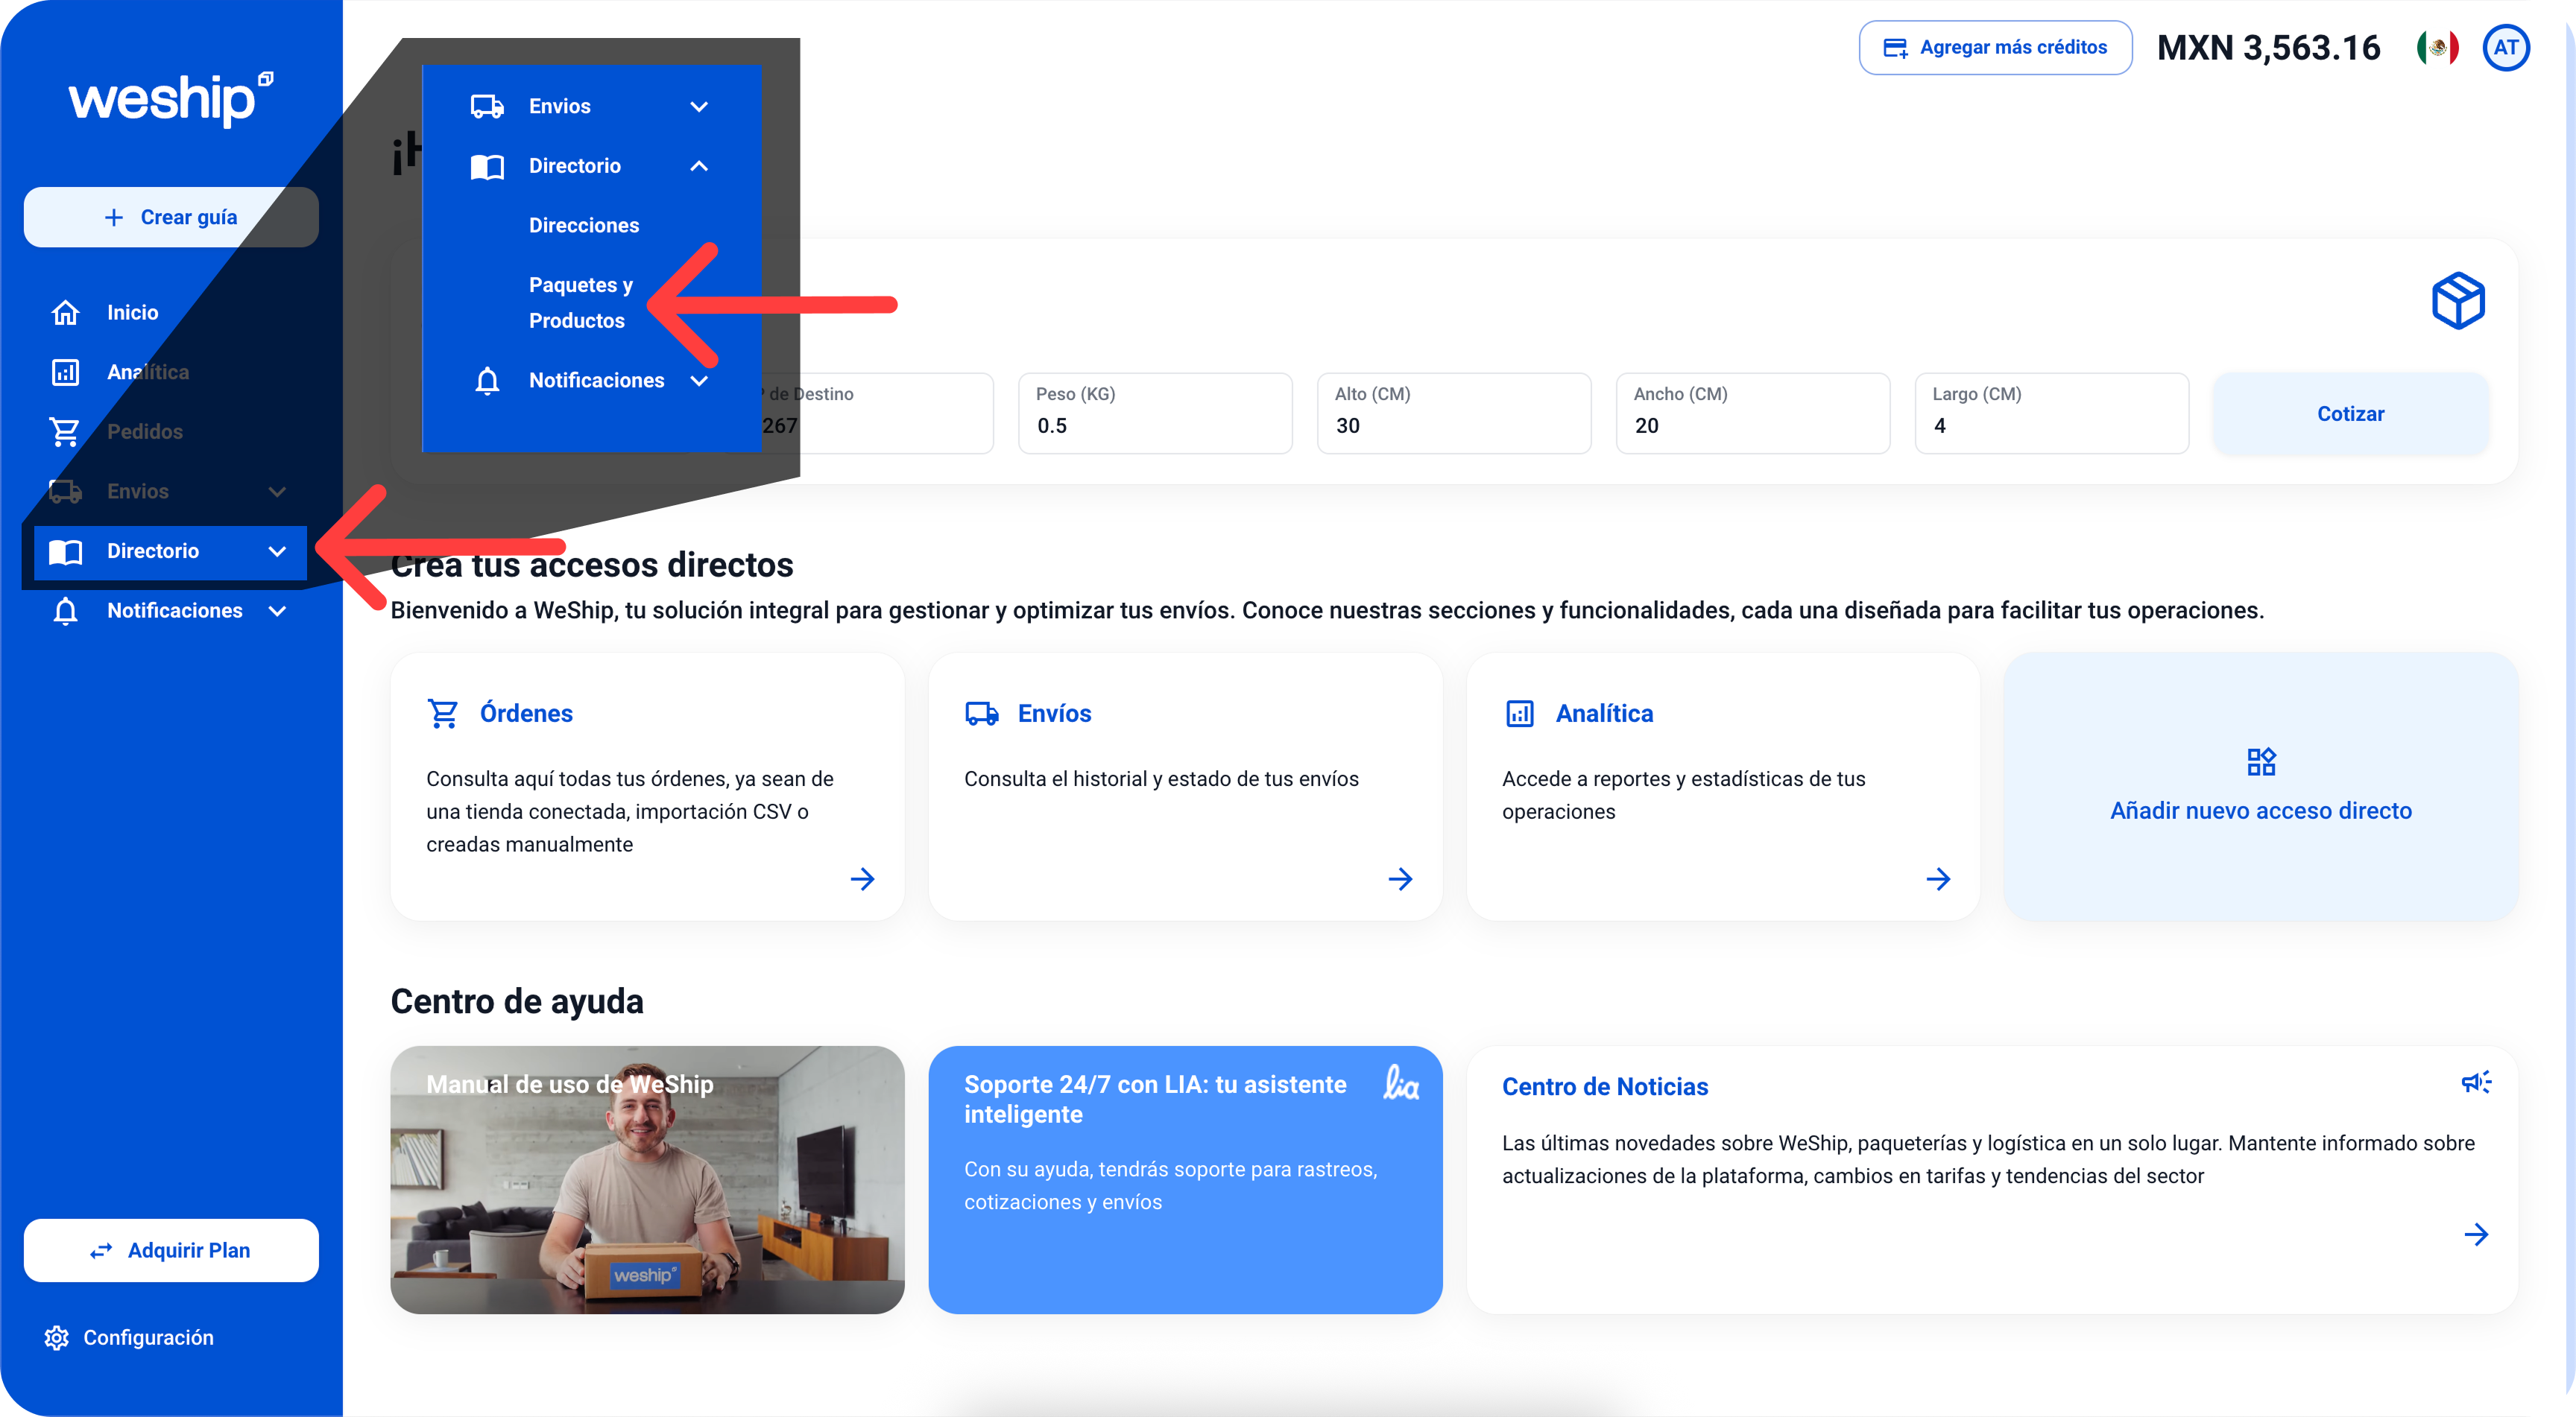Click the Envíos card arrow
The width and height of the screenshot is (2576, 1417).
click(1400, 879)
